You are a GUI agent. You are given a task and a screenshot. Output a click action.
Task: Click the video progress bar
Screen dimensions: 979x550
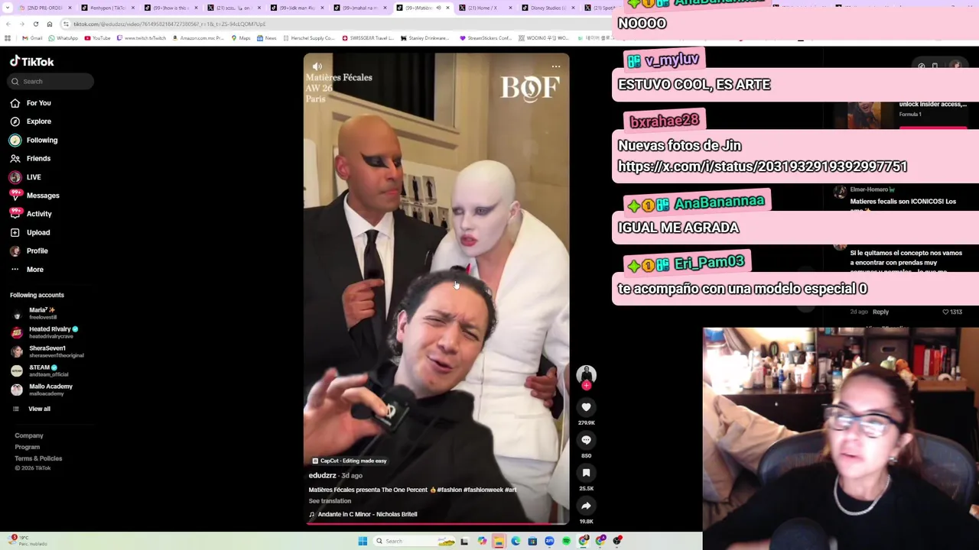click(x=436, y=524)
